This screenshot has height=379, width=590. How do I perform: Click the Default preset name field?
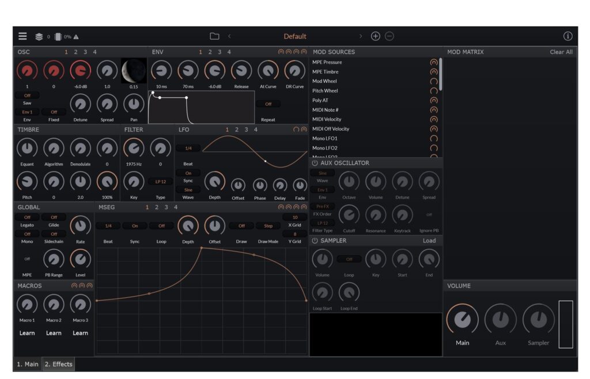(294, 36)
